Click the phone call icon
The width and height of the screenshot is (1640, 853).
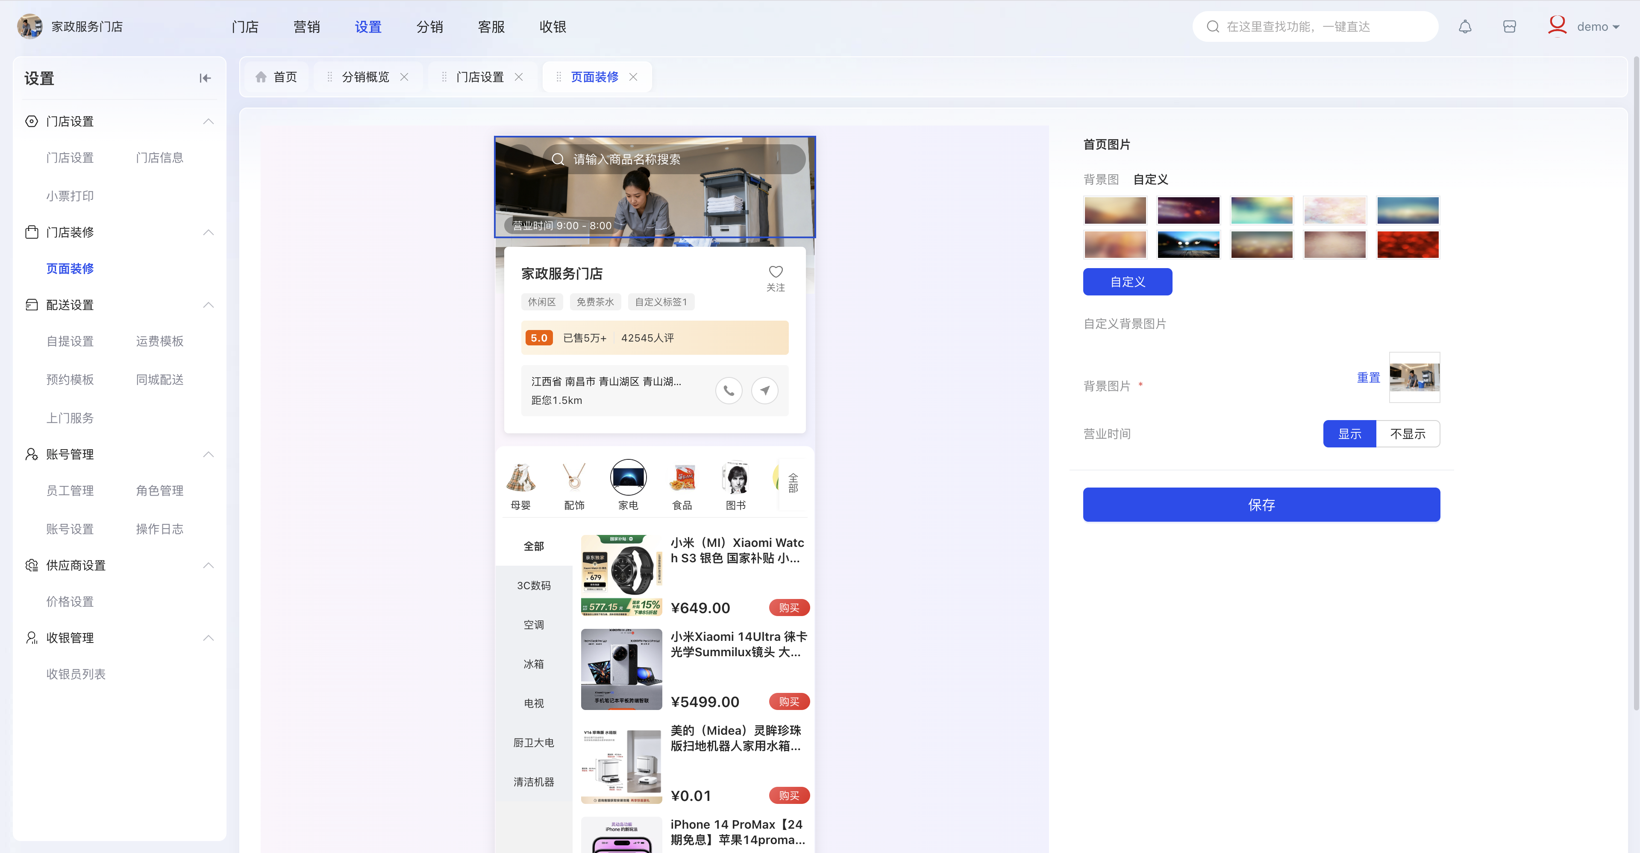tap(729, 391)
